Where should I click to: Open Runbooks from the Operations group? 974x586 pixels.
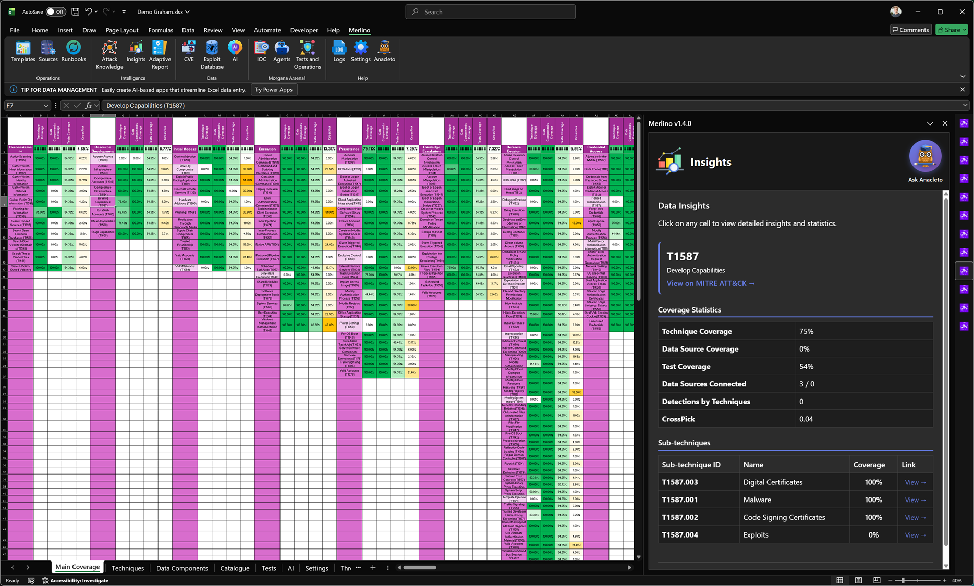coord(74,51)
